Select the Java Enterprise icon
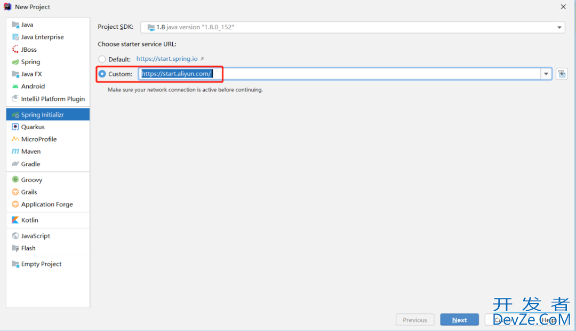Viewport: 576px width, 331px height. pyautogui.click(x=15, y=37)
